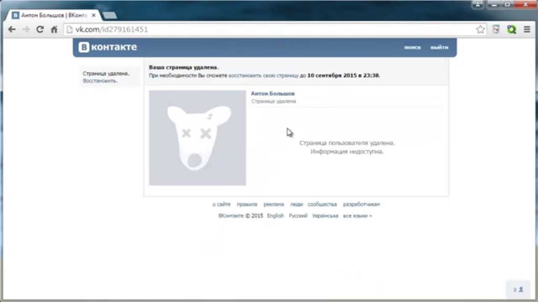This screenshot has width=538, height=302.
Task: Click Восстановить in the left sidebar
Action: (x=100, y=81)
